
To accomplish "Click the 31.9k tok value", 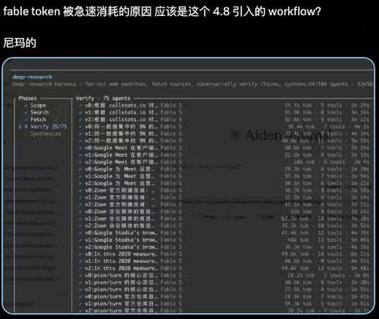I will [299, 112].
